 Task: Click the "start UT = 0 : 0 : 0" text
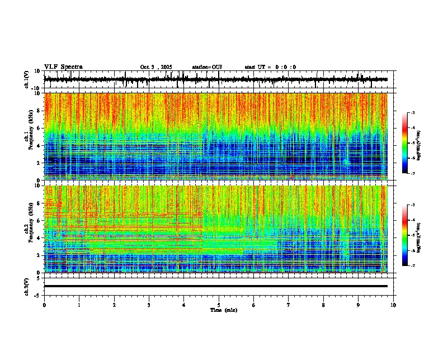(270, 67)
